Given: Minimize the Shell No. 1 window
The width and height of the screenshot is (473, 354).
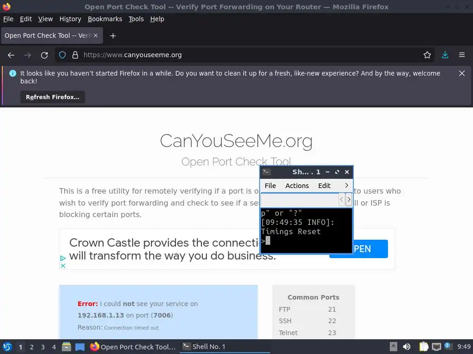Looking at the screenshot, I should pyautogui.click(x=327, y=172).
